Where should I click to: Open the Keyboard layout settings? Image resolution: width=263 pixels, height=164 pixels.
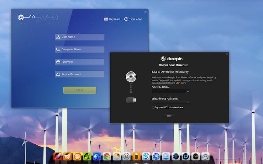(112, 19)
